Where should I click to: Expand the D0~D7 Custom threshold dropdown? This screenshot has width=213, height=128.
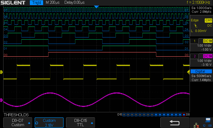tap(18, 123)
